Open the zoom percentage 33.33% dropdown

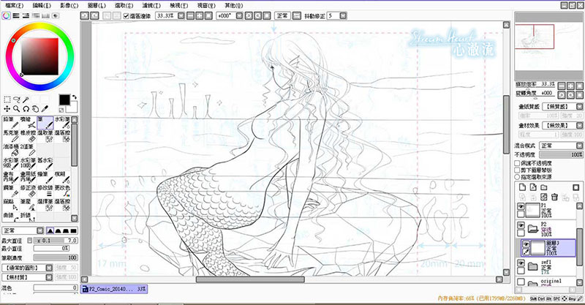181,15
